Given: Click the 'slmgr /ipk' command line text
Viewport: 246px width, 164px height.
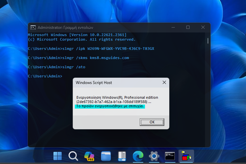Looking at the screenshot, I should click(91, 49).
